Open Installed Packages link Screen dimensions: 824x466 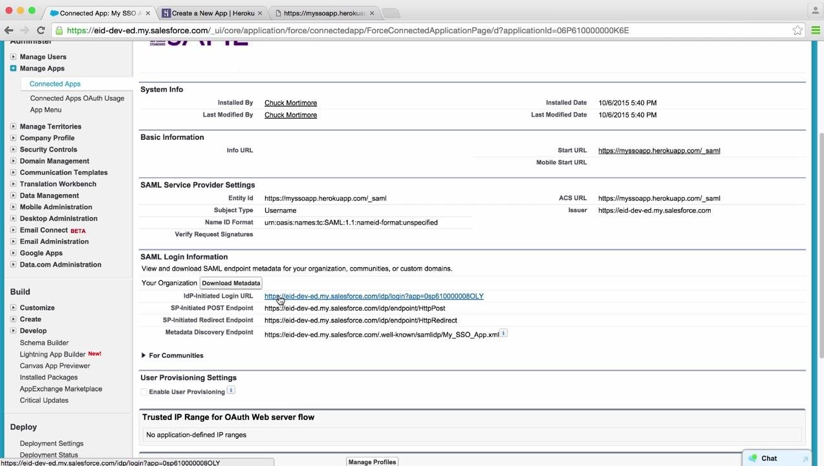pos(49,377)
